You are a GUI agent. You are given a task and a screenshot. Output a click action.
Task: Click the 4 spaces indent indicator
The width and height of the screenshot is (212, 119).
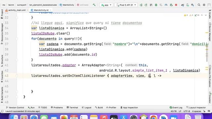[196, 111]
